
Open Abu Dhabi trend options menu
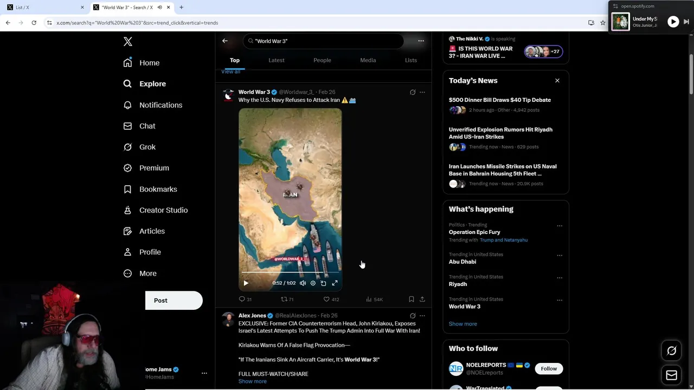pyautogui.click(x=560, y=256)
